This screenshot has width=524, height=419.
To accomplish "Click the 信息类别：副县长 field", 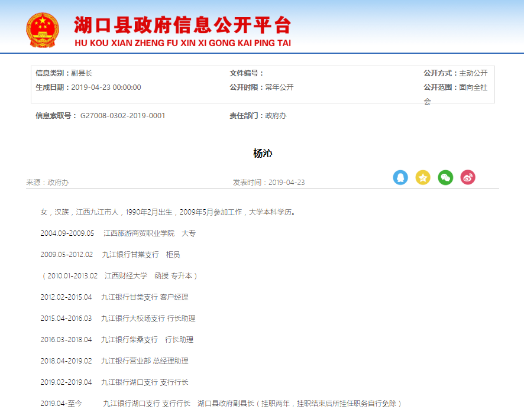I will click(64, 73).
